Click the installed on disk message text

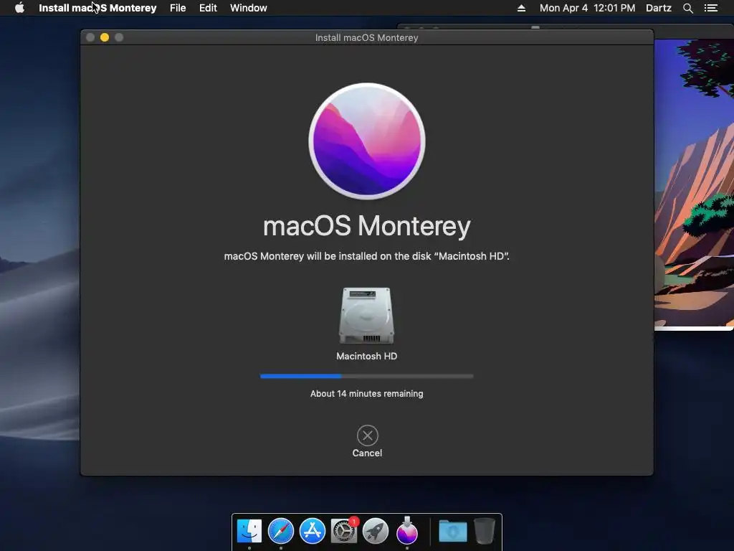coord(366,256)
